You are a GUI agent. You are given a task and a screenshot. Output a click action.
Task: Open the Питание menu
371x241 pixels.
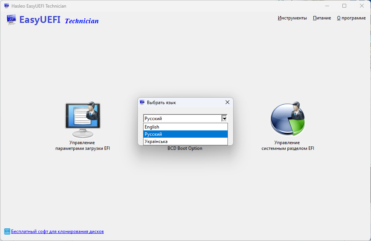322,18
